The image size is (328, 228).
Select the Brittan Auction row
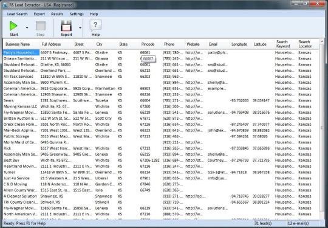(x=161, y=119)
